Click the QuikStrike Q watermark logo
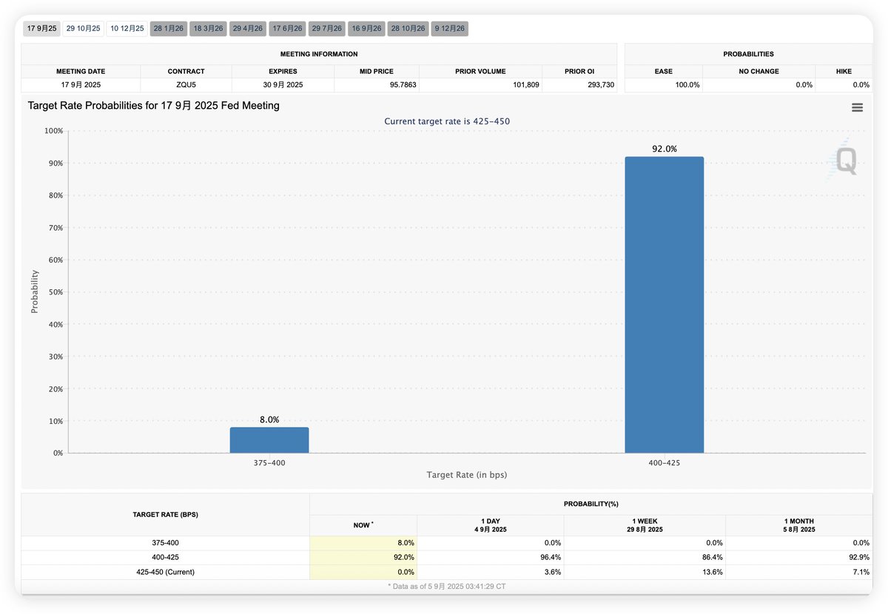The image size is (888, 614). pos(844,160)
